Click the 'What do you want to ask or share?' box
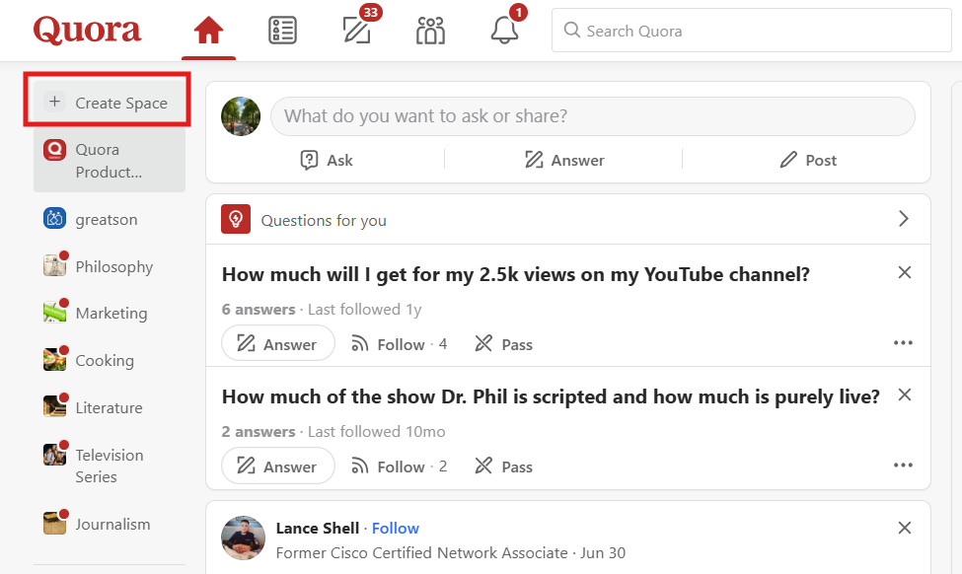Image resolution: width=962 pixels, height=574 pixels. pos(593,116)
